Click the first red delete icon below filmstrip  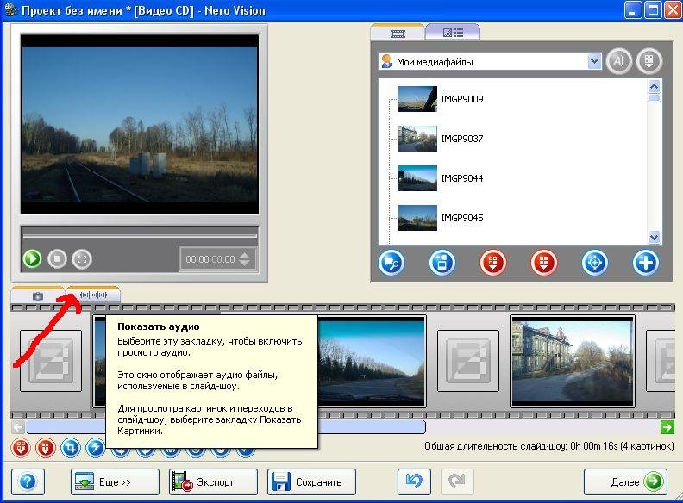click(x=21, y=448)
